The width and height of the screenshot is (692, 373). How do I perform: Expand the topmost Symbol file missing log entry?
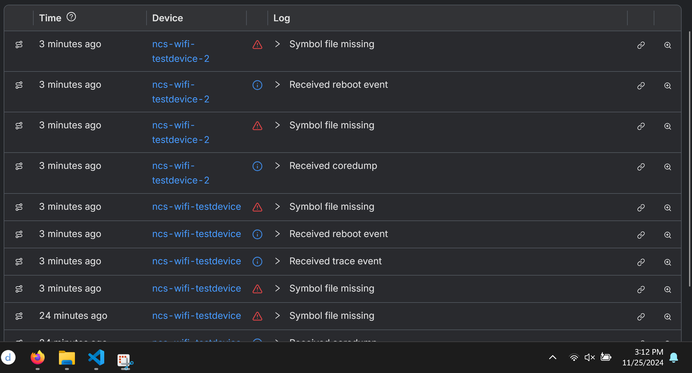pos(277,44)
